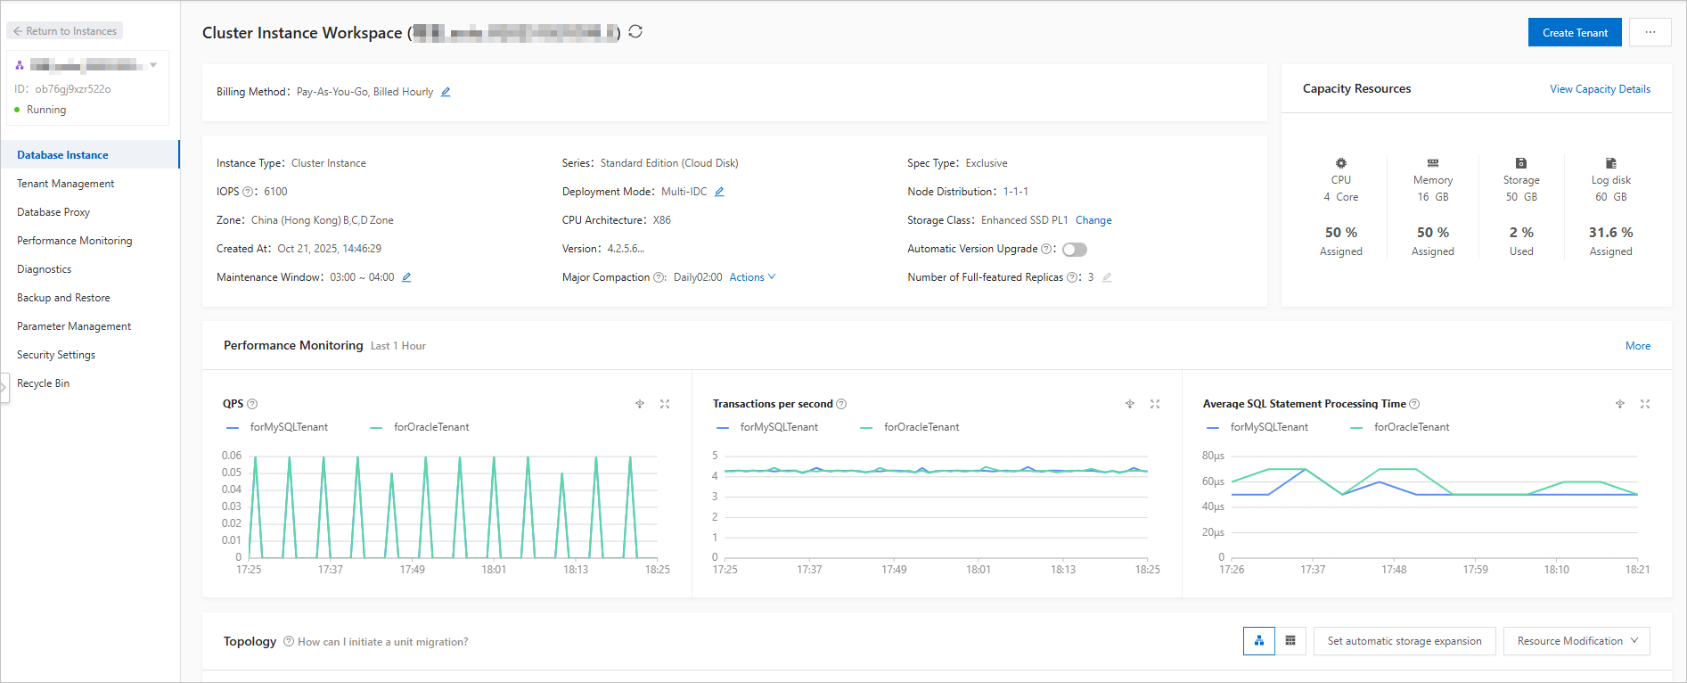Switch topology to the tree diagram view
Viewport: 1687px width, 683px height.
click(1258, 641)
